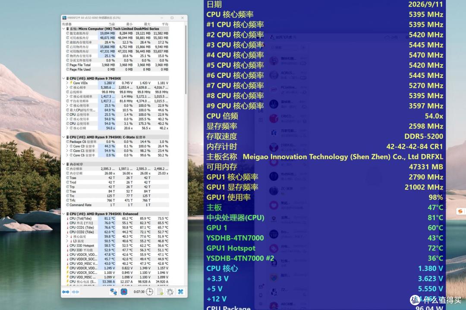The image size is (466, 310).
Task: Click the overlay #4 CPU 核心频率 5470 MHz line
Action: [x=325, y=55]
